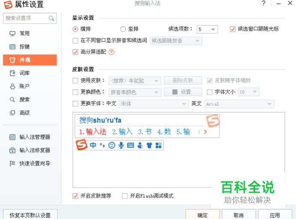Click the Sogou logo in the title bar

coord(8,5)
